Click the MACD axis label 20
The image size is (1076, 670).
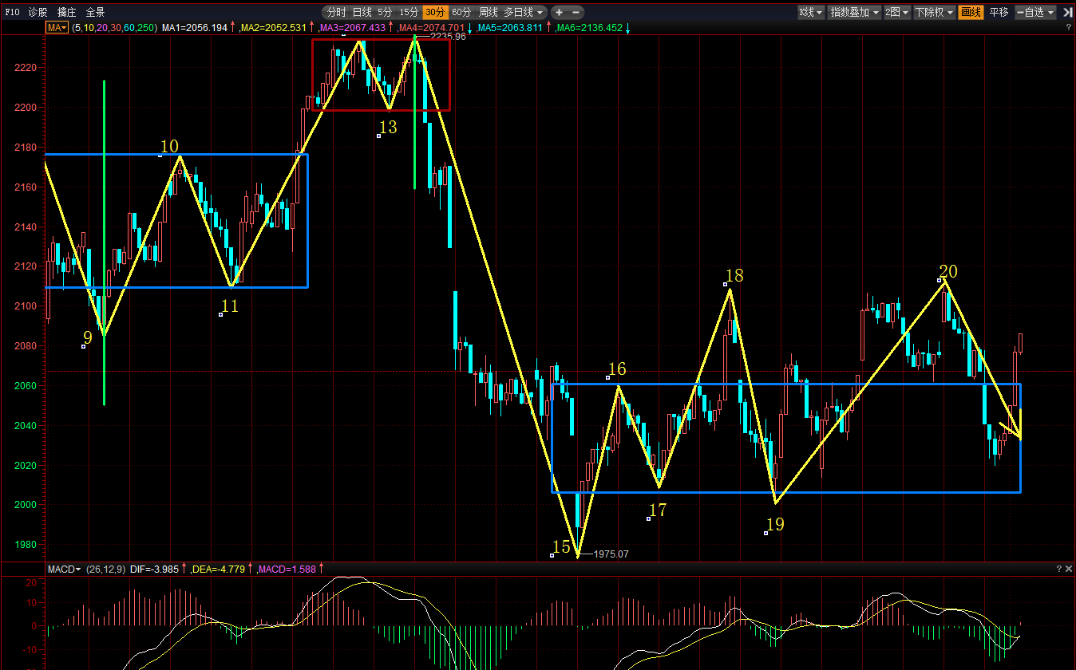click(x=31, y=583)
